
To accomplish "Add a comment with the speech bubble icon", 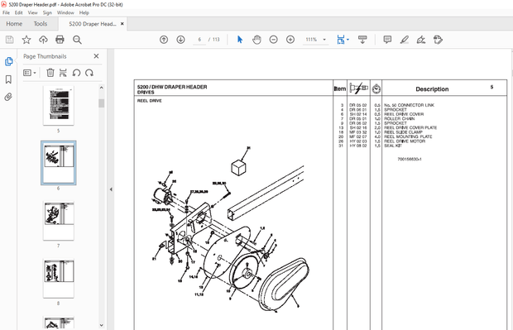I will pos(387,40).
